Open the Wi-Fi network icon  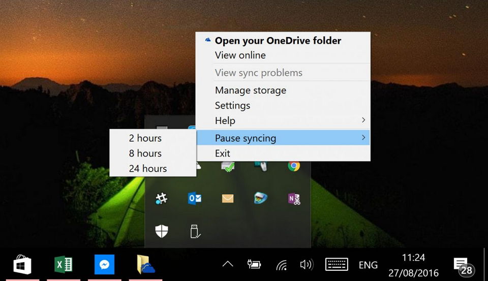(x=281, y=265)
